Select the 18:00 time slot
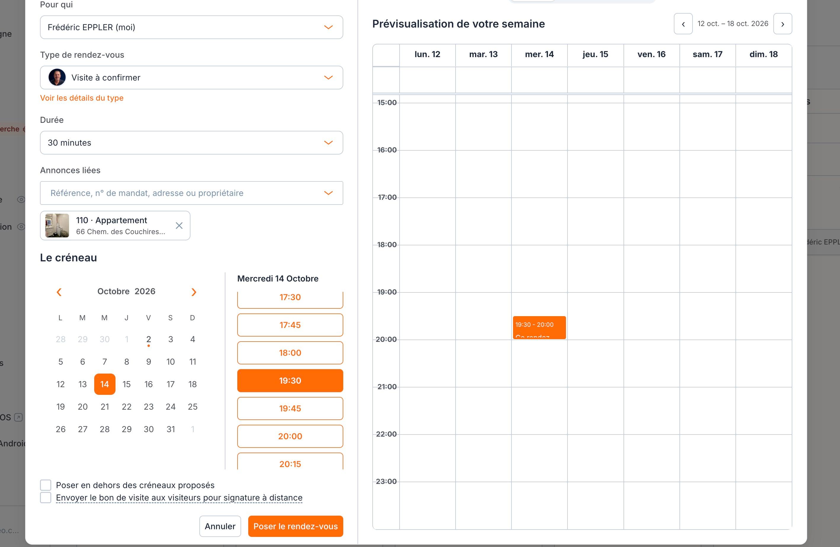 (x=290, y=353)
